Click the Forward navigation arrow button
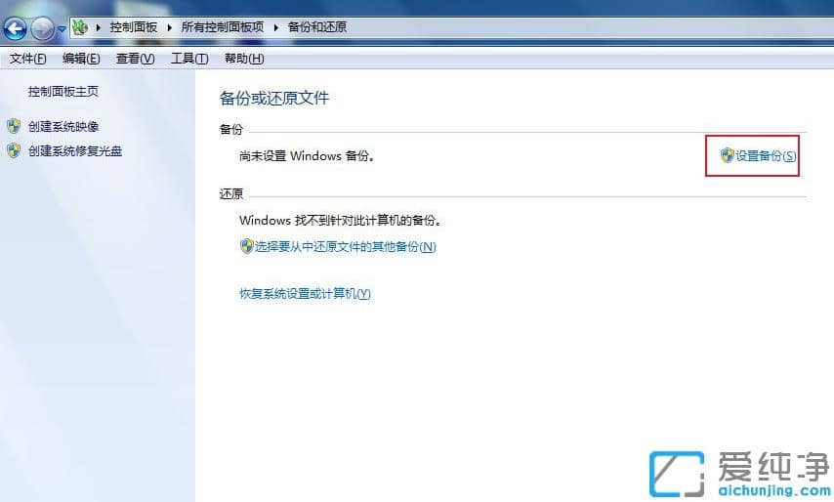834x502 pixels. [x=42, y=27]
